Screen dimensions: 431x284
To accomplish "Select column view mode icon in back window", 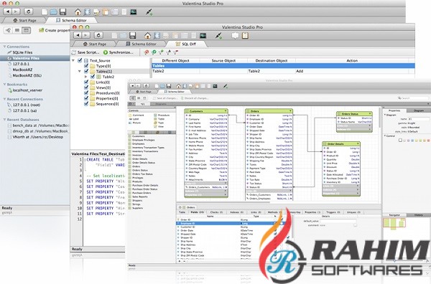I will tap(27, 30).
